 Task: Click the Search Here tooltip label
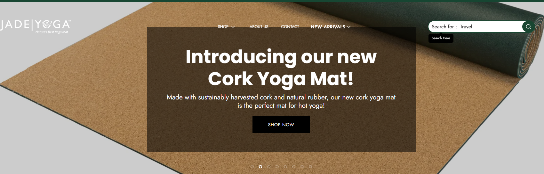point(441,38)
